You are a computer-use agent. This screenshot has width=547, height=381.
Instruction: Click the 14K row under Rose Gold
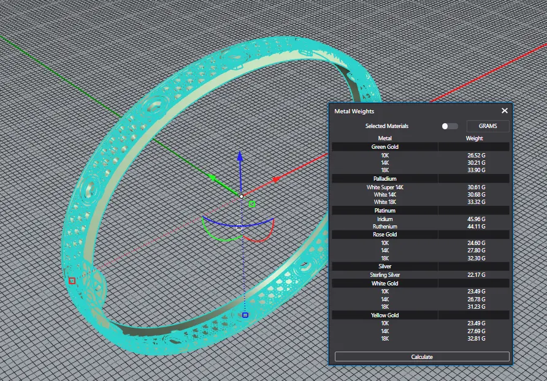click(421, 251)
